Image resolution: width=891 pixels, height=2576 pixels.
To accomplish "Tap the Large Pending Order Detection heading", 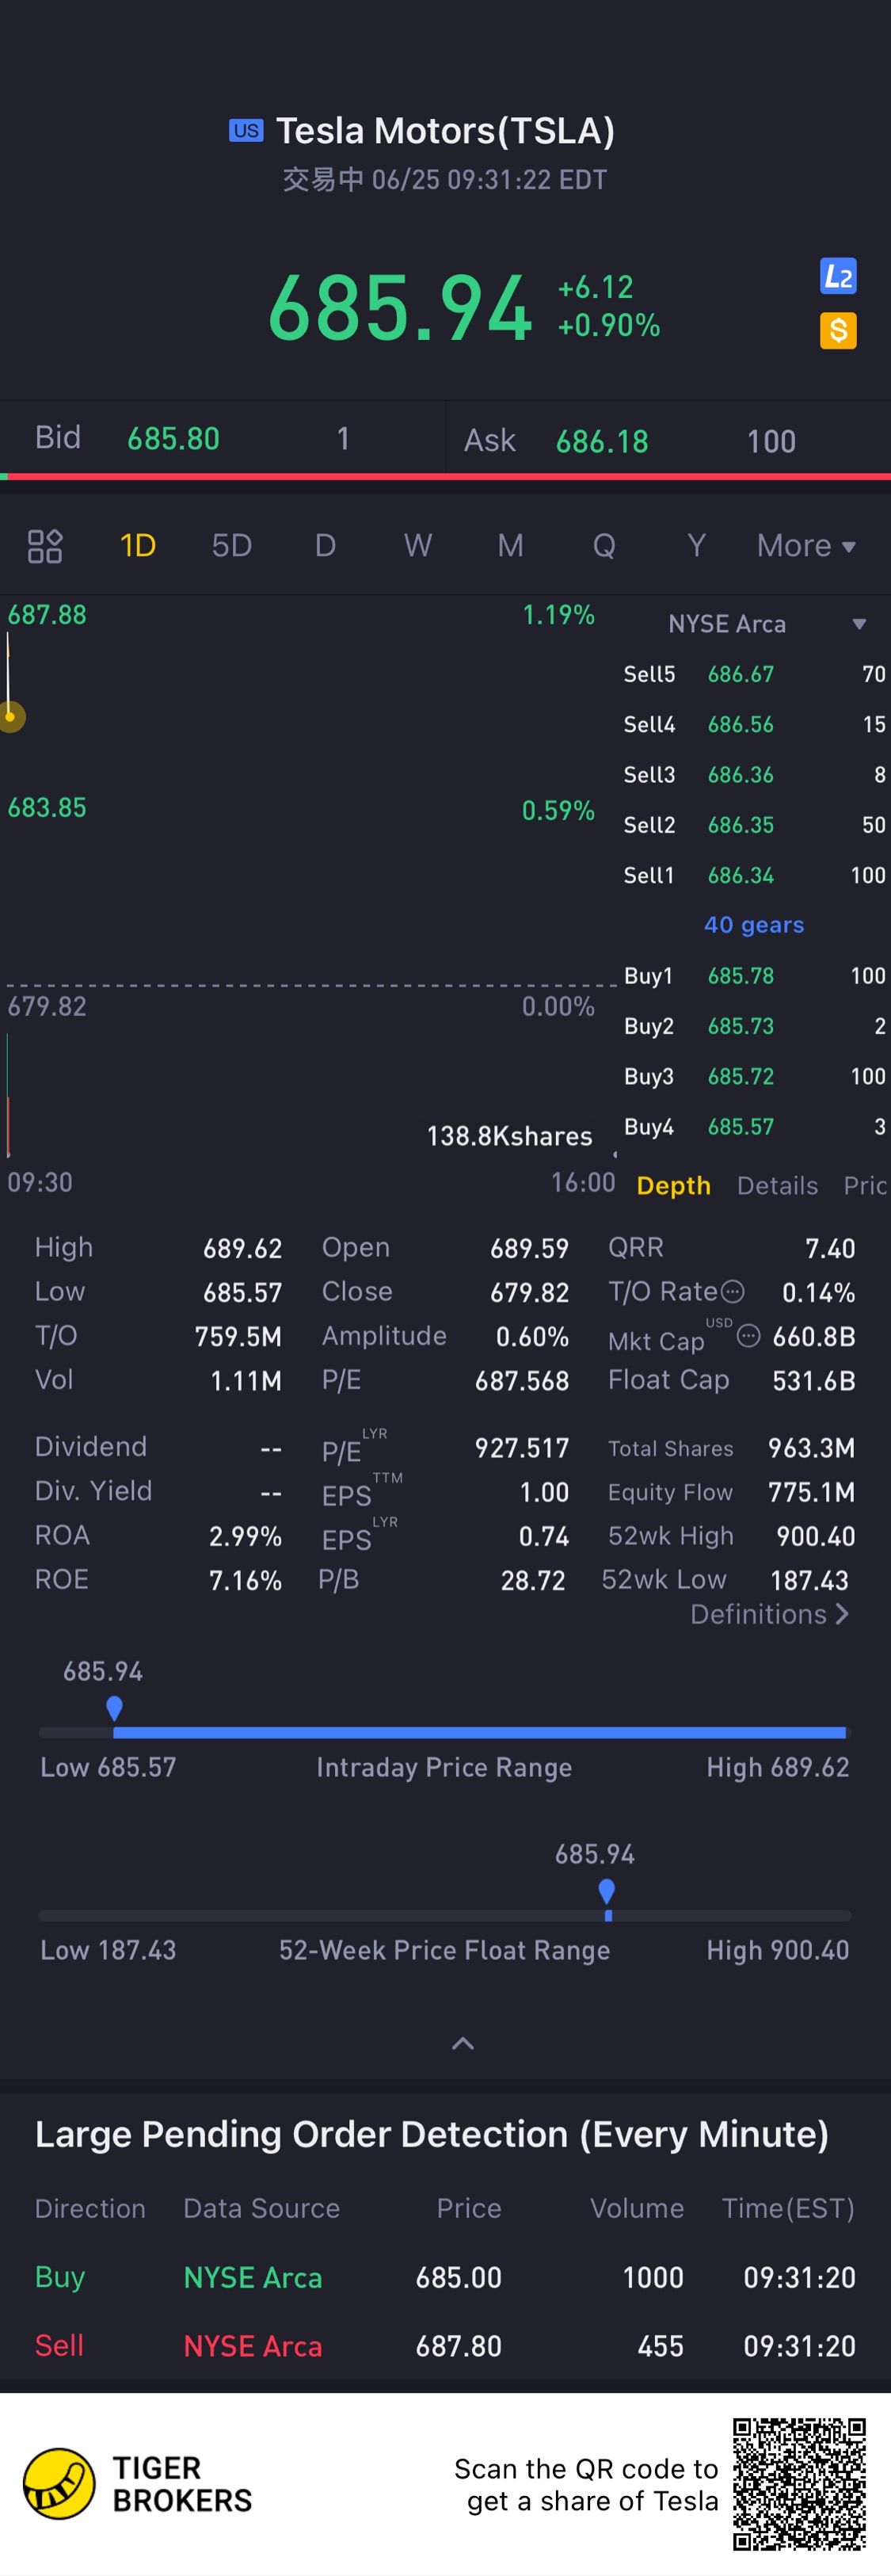I will pos(432,2134).
